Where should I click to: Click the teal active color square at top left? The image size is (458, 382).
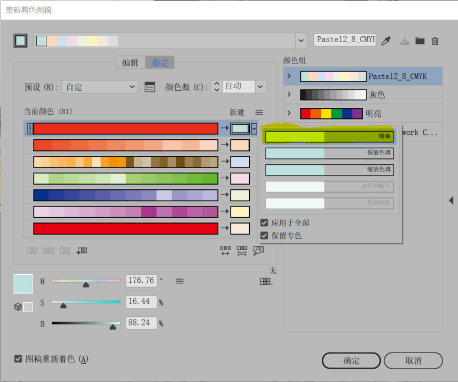[20, 41]
